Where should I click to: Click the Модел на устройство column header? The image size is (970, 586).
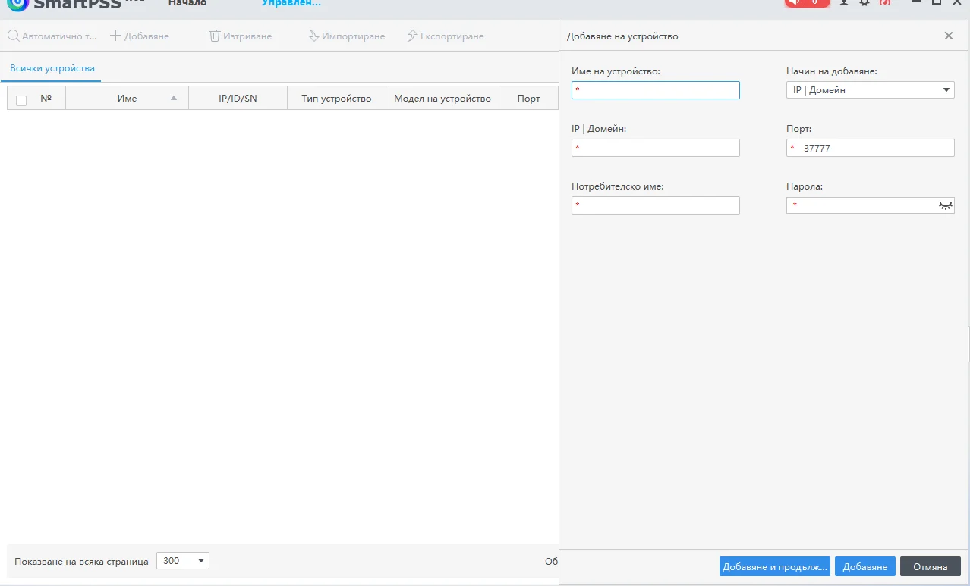coord(442,99)
